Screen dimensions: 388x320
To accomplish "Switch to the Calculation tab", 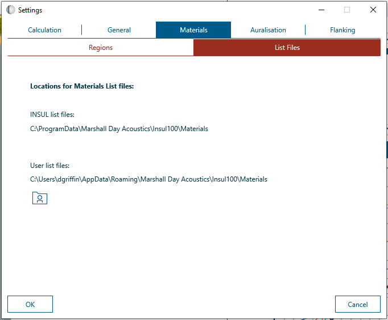I will [44, 30].
